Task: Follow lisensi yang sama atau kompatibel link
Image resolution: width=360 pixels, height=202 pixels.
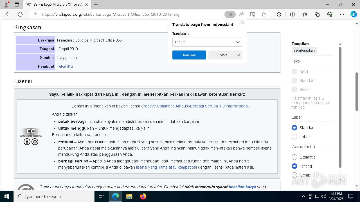Action: tap(166, 167)
